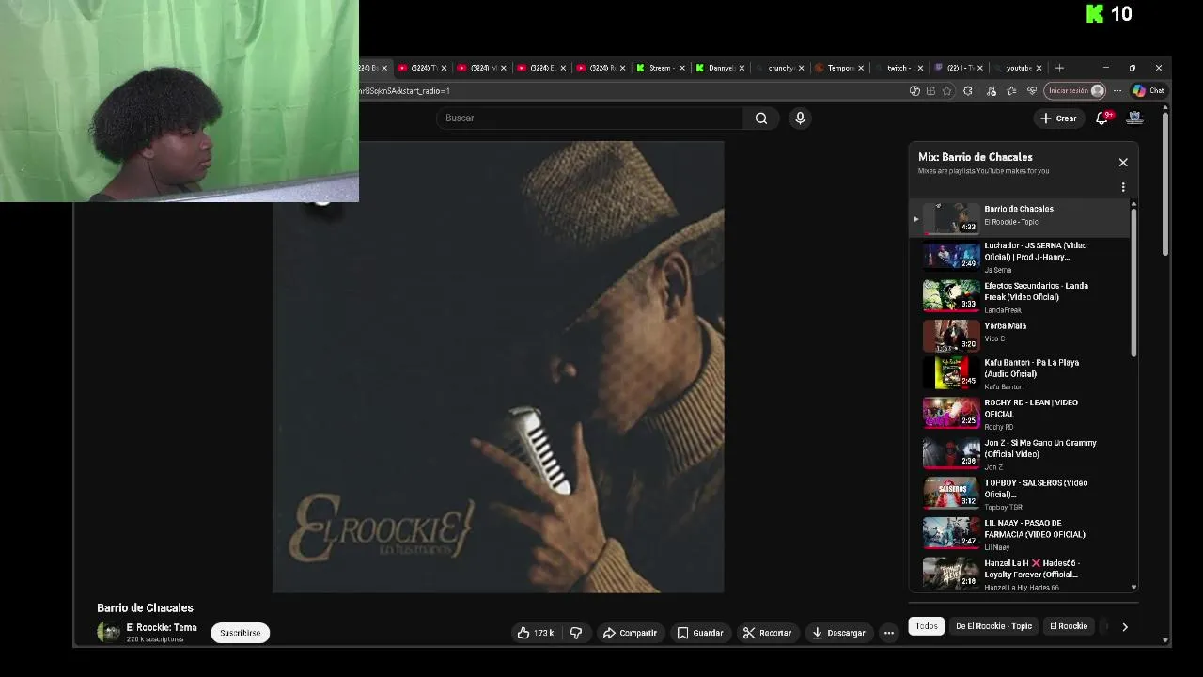Save the video with the Guardar button
This screenshot has width=1203, height=677.
click(x=700, y=633)
